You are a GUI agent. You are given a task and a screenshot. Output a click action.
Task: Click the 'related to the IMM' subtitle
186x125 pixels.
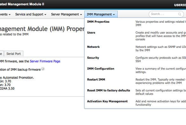click(x=14, y=34)
